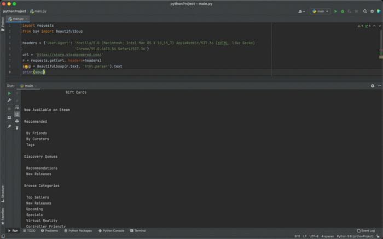This screenshot has width=383, height=239.
Task: Click the wrench icon in Run panel
Action: pyautogui.click(x=9, y=100)
